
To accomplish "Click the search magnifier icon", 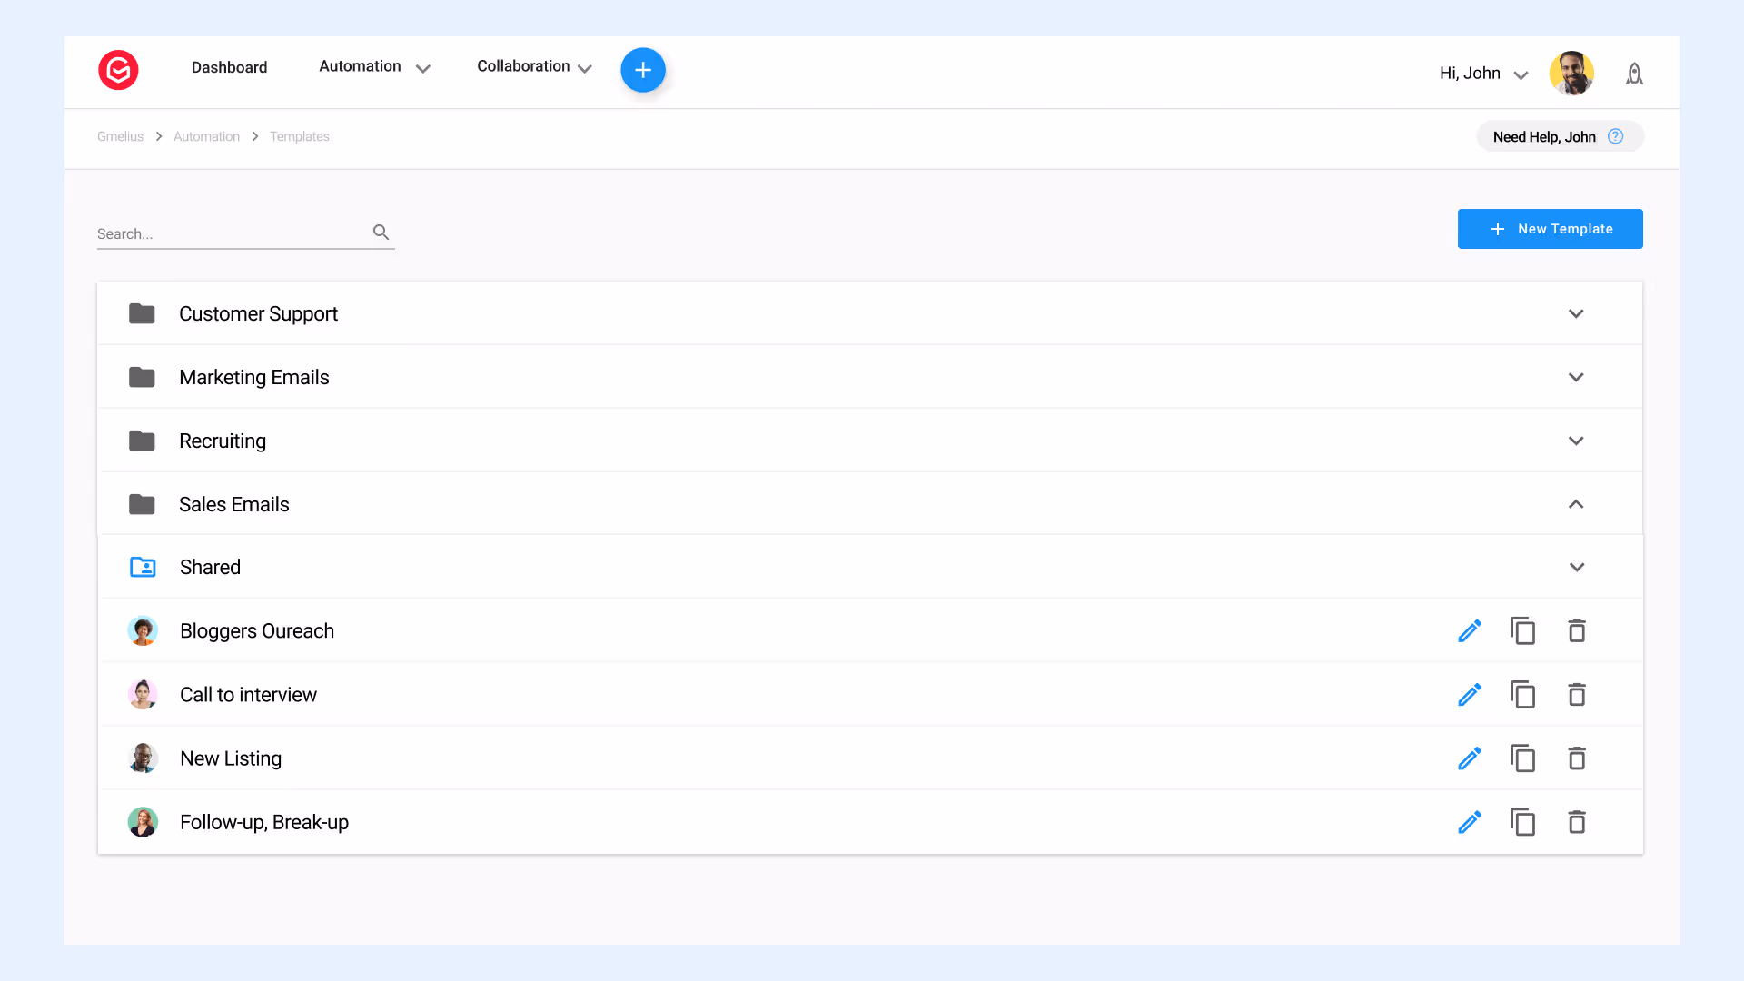I will [381, 233].
